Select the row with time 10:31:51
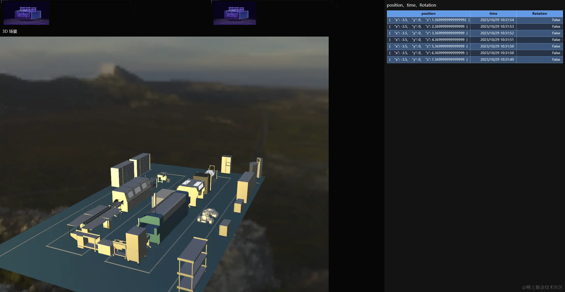The height and width of the screenshot is (292, 565). point(497,40)
